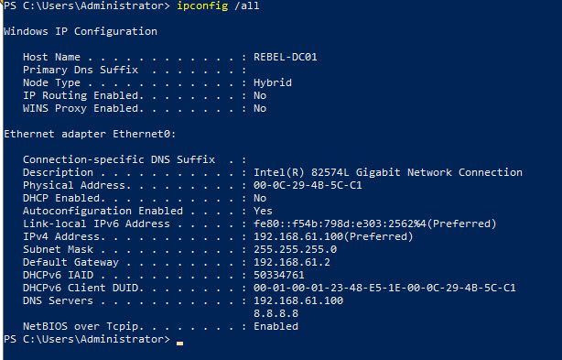Click the Windows IP Configuration heading
Viewport: 562px width, 360px height.
point(81,31)
